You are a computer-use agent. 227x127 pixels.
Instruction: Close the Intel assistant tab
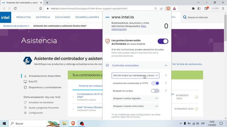[41, 2]
